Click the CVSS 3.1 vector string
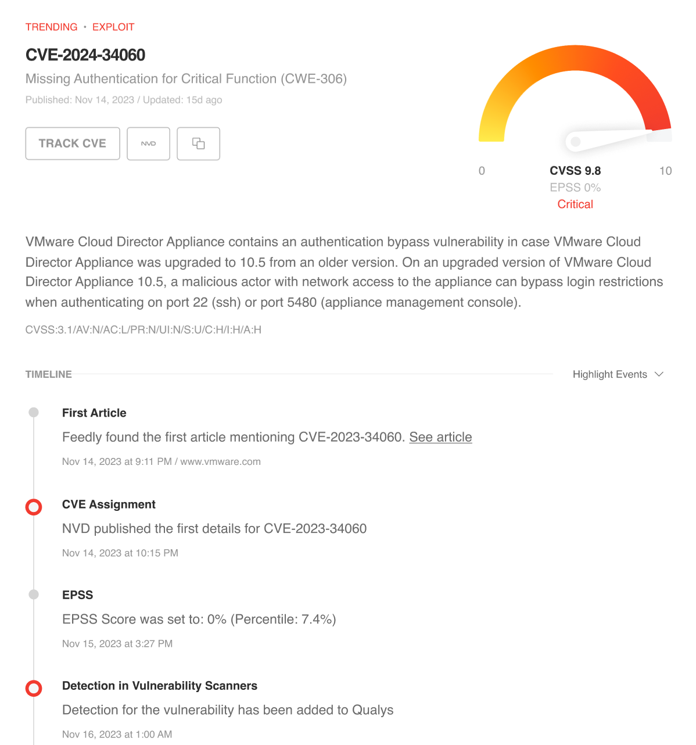 pyautogui.click(x=143, y=329)
